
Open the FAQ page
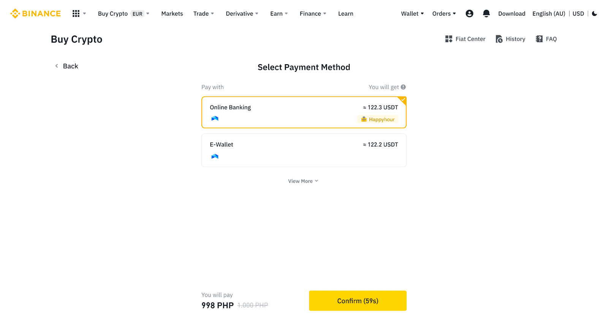(x=546, y=39)
